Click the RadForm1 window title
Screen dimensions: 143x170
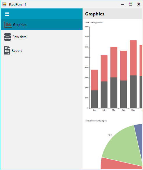pos(17,5)
